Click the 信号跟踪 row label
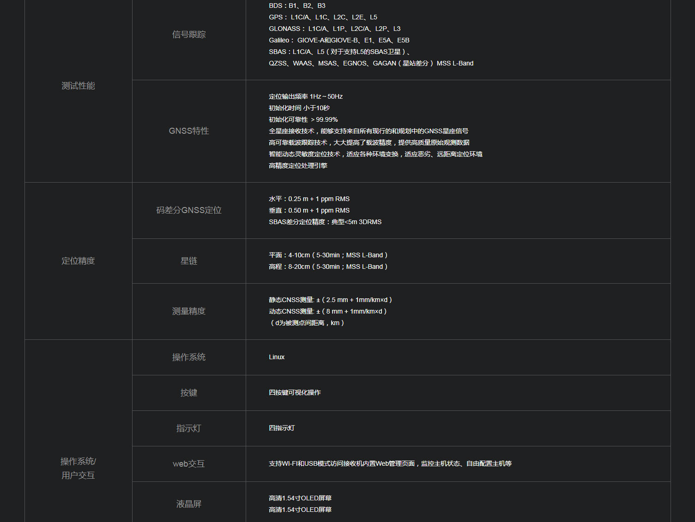Screen dimensions: 695x522 pyautogui.click(x=189, y=35)
